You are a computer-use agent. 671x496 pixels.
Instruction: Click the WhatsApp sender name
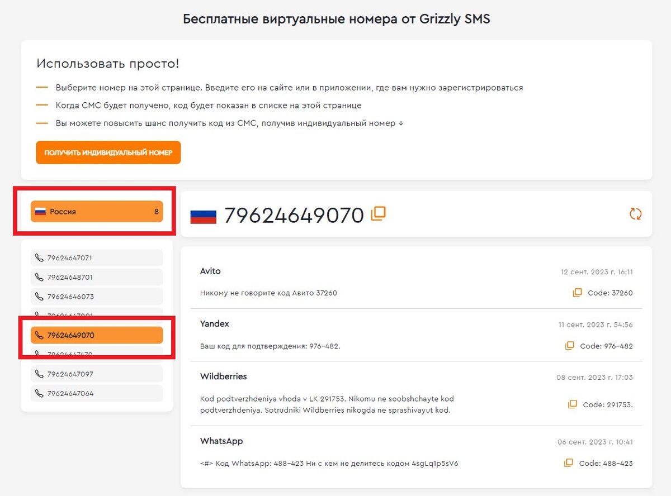point(221,441)
